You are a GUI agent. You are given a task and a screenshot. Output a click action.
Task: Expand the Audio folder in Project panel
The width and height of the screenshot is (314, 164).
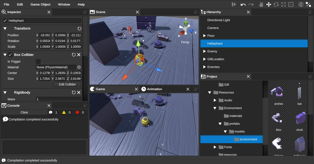[215, 100]
